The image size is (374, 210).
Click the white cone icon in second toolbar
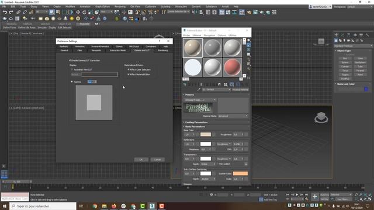[x=65, y=19]
